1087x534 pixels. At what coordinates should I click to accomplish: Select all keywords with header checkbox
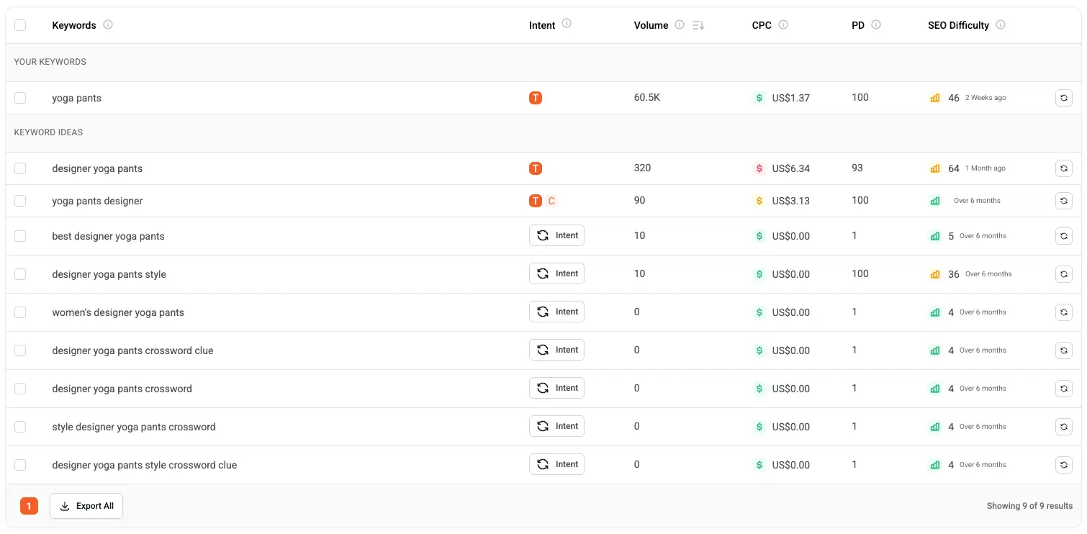click(20, 25)
